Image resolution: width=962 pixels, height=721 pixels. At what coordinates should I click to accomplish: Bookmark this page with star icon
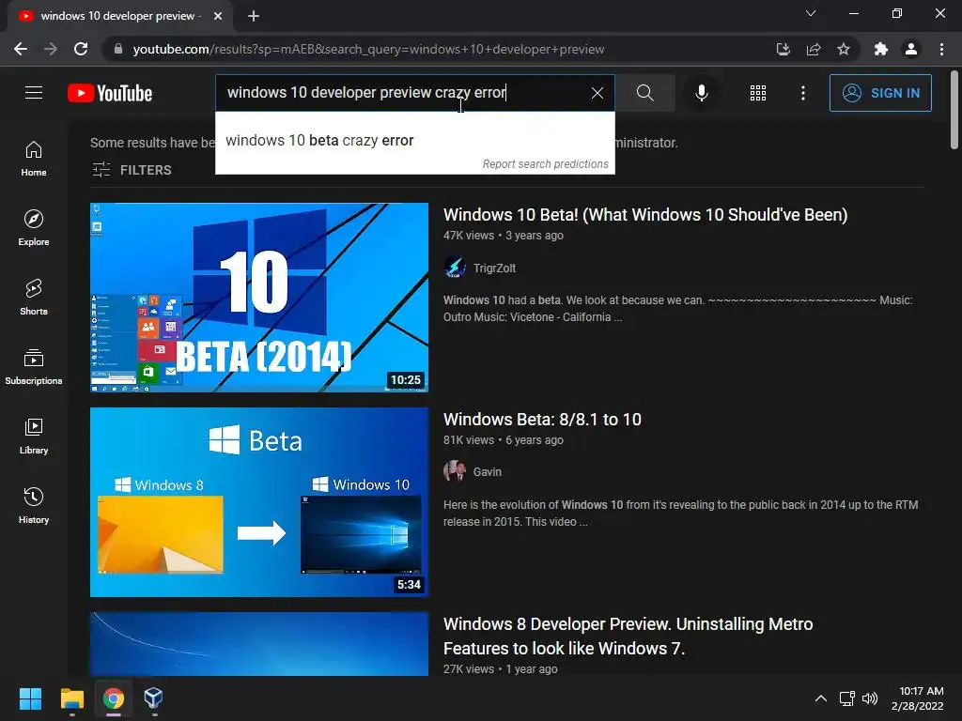tap(844, 49)
